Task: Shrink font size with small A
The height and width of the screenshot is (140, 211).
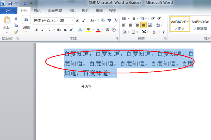Action: pos(84,21)
